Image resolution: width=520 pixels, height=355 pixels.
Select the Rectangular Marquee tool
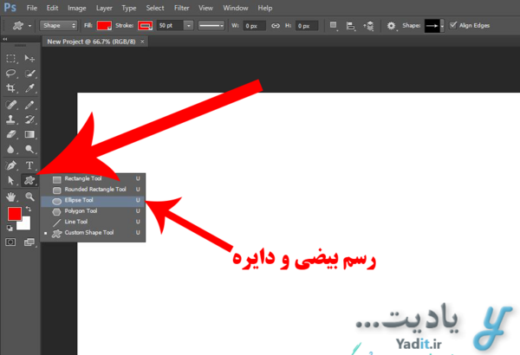(x=10, y=59)
